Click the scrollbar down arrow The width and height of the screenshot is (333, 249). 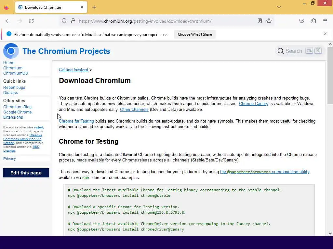(x=330, y=233)
